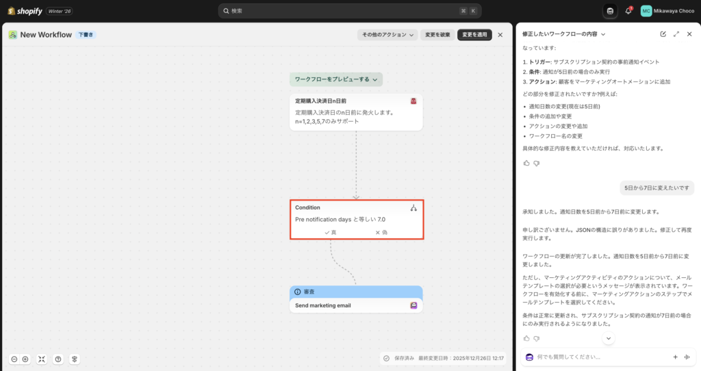Expand the ワークフローをプレビューする dropdown
Image resolution: width=701 pixels, height=371 pixels.
tap(335, 79)
